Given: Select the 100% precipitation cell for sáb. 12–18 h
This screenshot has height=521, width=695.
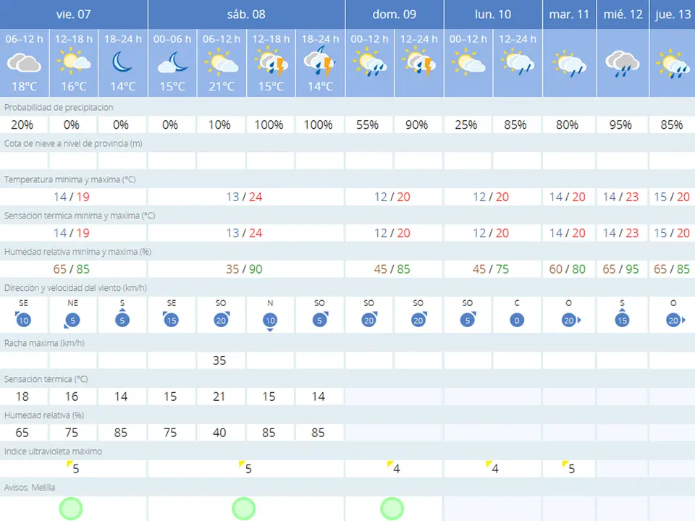Looking at the screenshot, I should point(270,124).
